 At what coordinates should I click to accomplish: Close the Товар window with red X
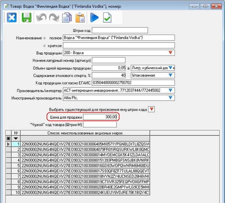216,6
